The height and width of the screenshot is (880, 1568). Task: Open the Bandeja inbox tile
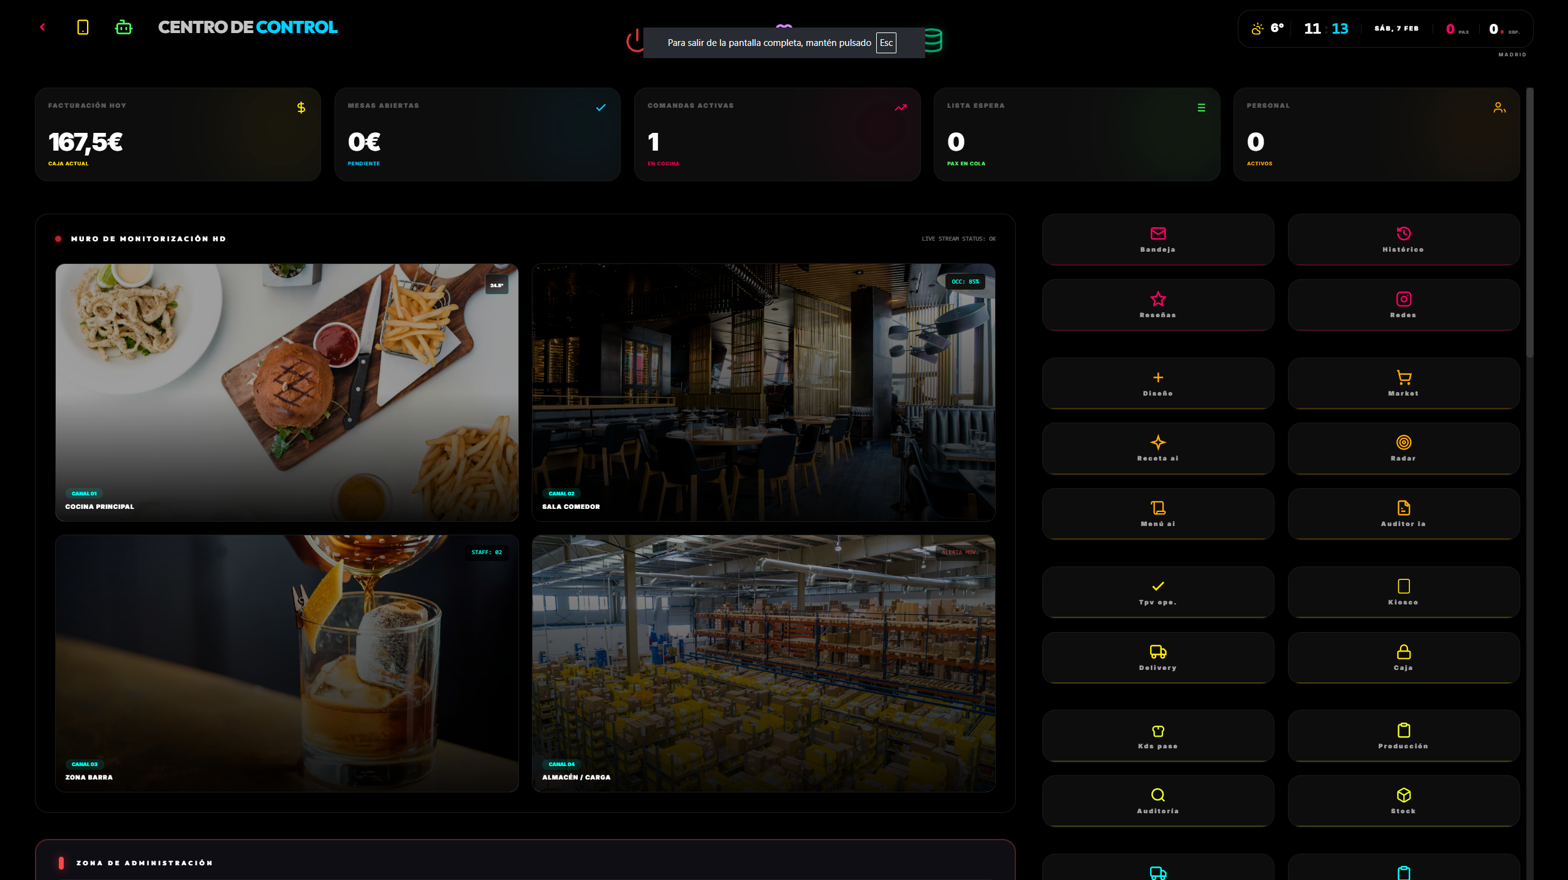1157,239
